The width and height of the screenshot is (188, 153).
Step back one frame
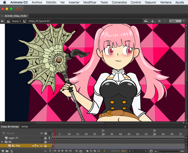pyautogui.click(x=59, y=151)
